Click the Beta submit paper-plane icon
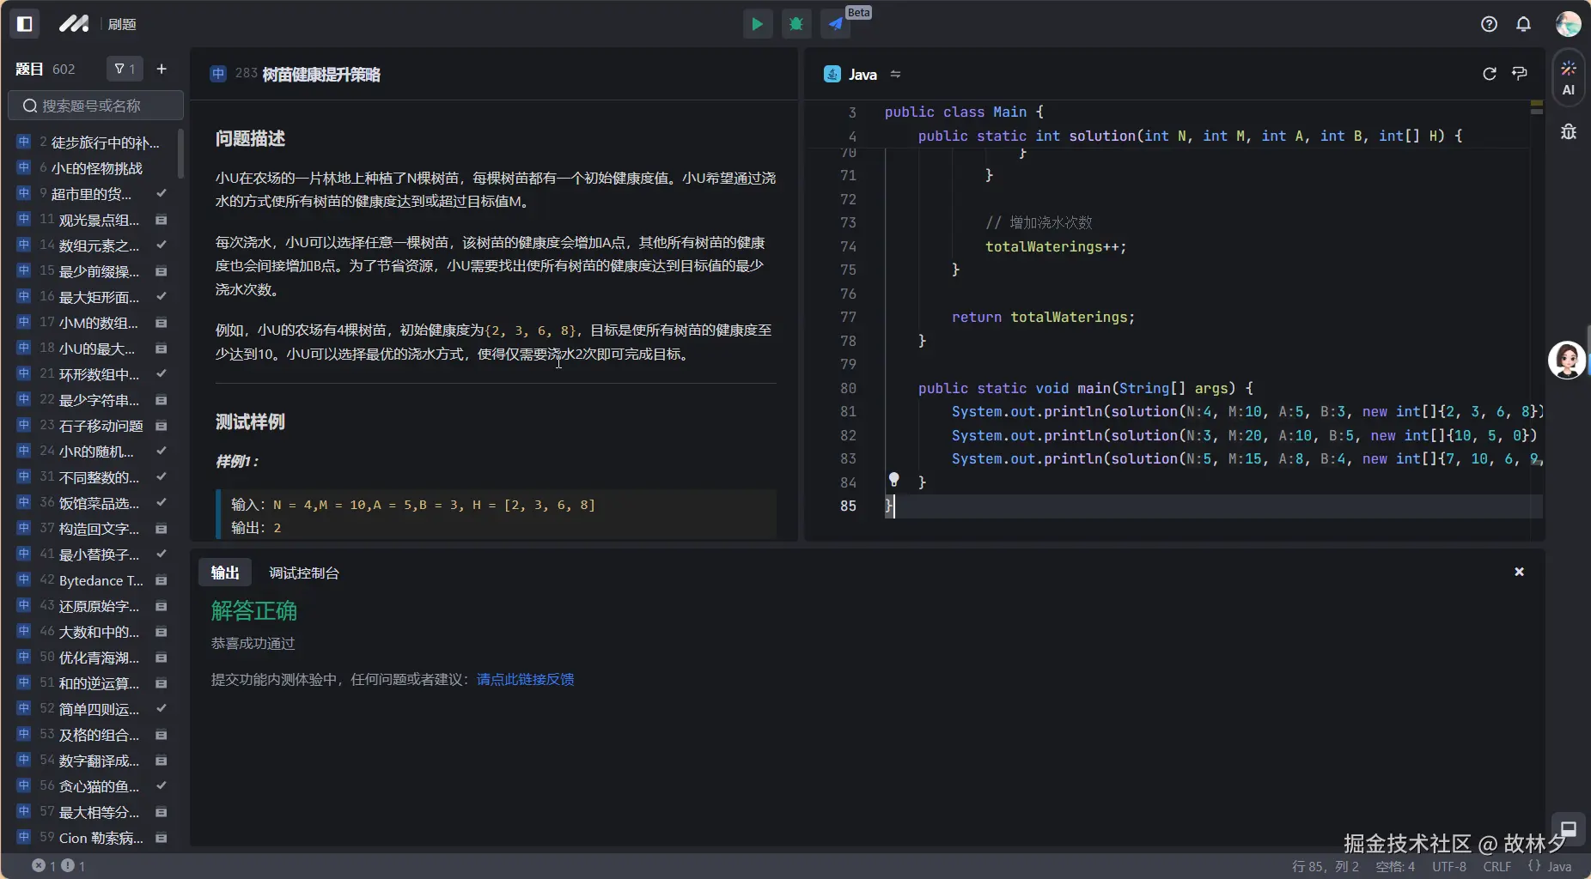 click(835, 24)
